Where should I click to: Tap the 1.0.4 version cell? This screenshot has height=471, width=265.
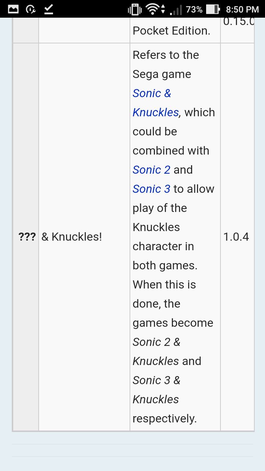coord(237,237)
